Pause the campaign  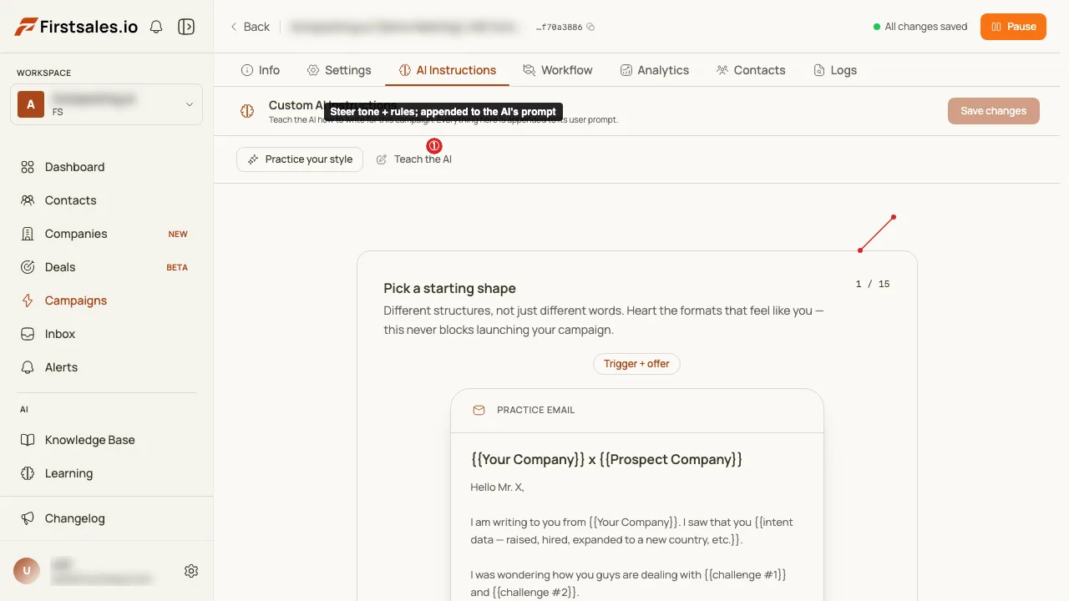click(x=1013, y=27)
